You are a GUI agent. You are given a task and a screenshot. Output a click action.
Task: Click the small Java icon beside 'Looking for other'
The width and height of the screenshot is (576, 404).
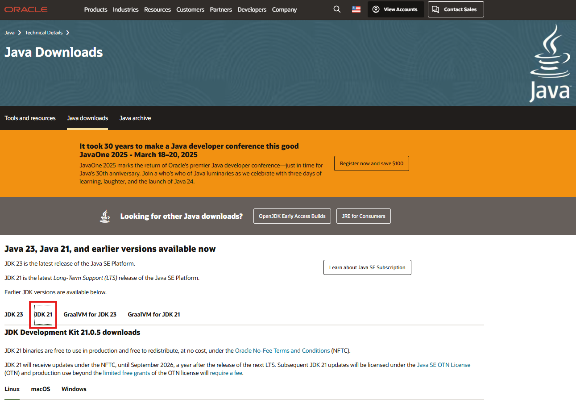[104, 216]
